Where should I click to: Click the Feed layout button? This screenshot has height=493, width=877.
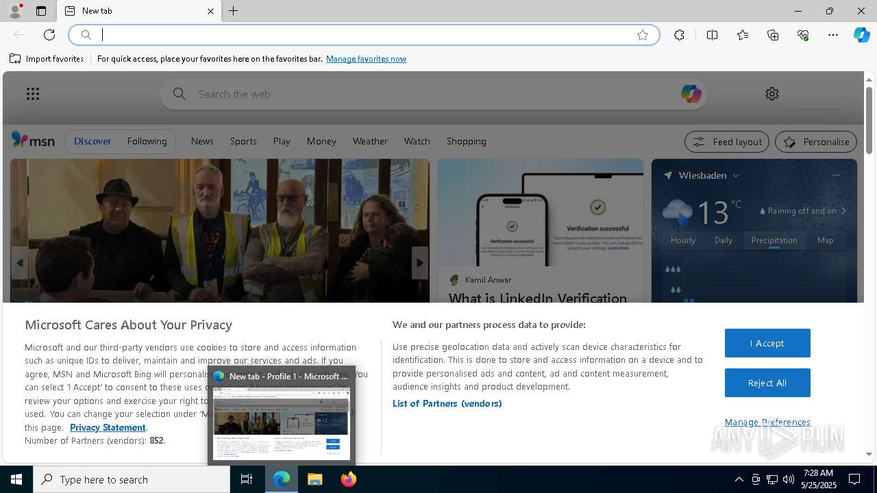[x=727, y=142]
